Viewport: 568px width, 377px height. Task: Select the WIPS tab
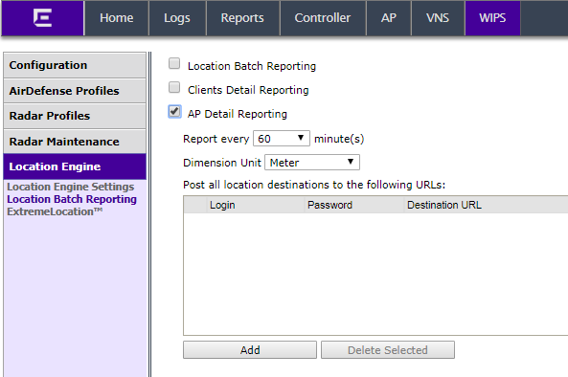coord(492,18)
